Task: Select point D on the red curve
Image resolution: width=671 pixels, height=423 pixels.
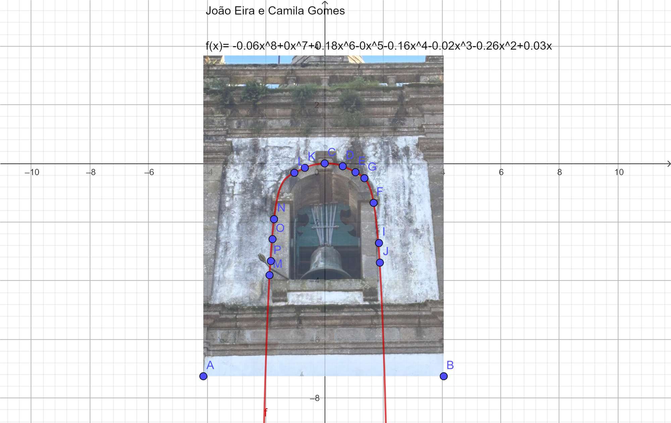Action: tap(343, 166)
